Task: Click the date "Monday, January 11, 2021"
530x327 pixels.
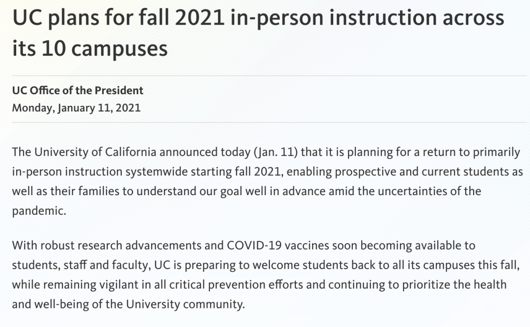Action: pyautogui.click(x=76, y=108)
